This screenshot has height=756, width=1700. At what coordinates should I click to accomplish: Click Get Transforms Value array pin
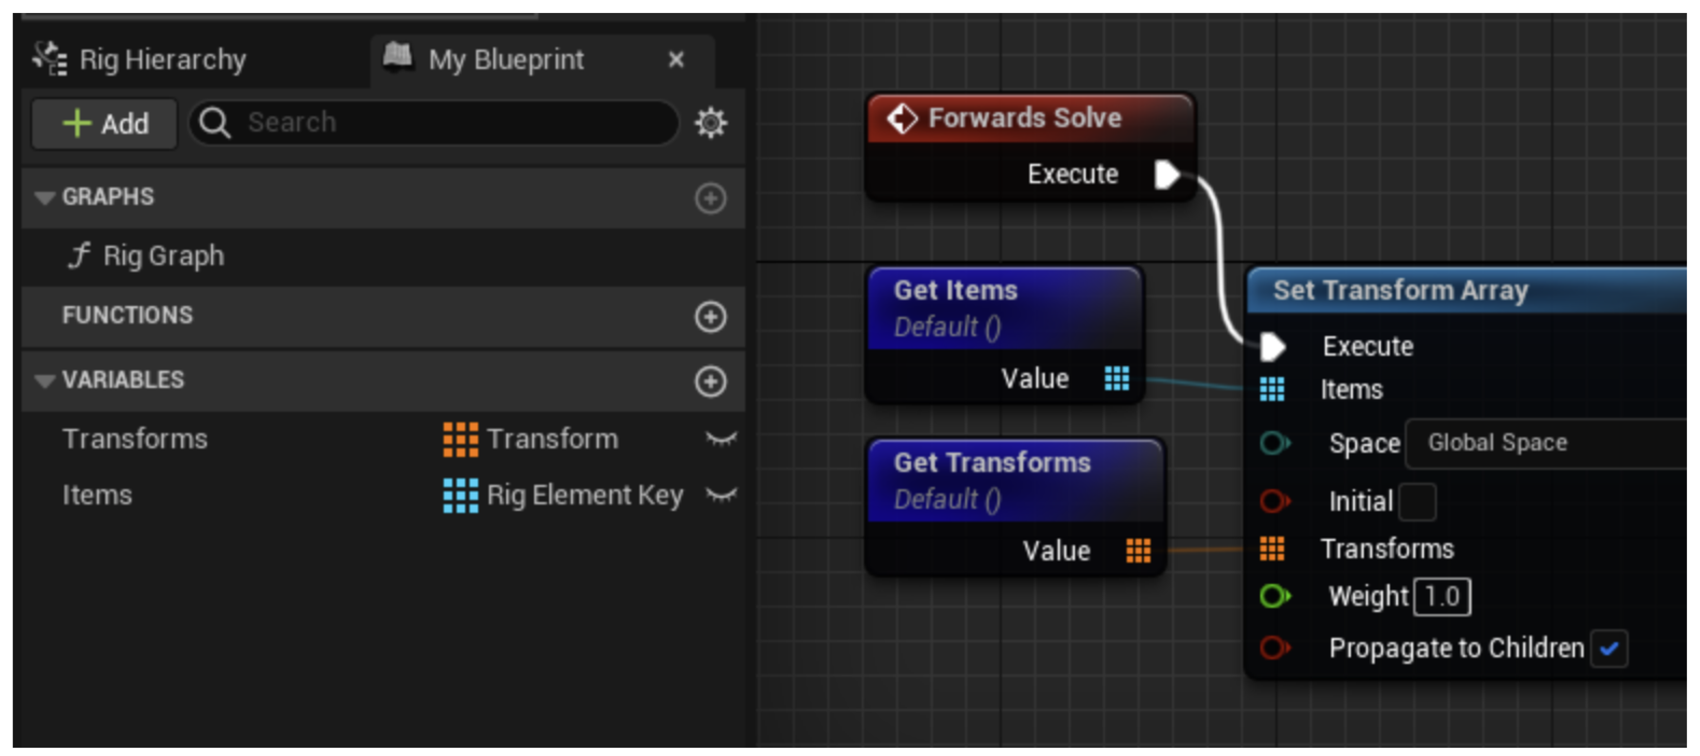pyautogui.click(x=1138, y=550)
